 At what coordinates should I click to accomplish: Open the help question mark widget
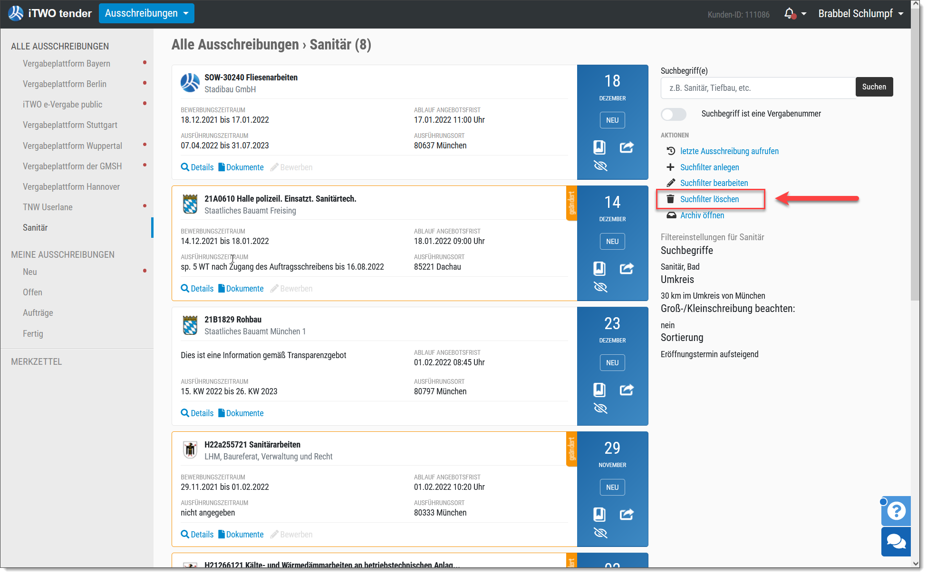coord(896,511)
